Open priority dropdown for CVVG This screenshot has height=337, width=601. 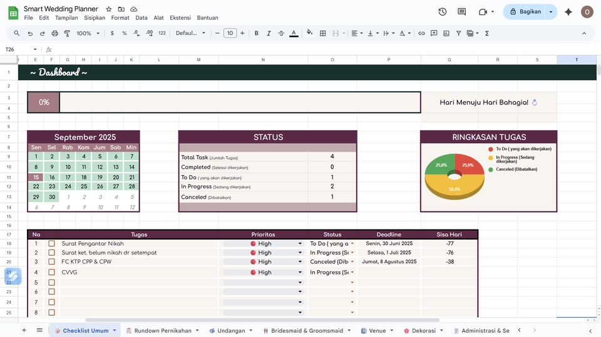300,272
